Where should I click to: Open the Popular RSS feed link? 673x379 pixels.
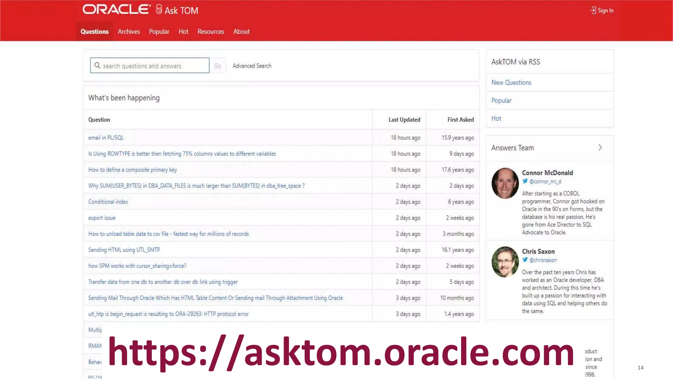pos(501,101)
